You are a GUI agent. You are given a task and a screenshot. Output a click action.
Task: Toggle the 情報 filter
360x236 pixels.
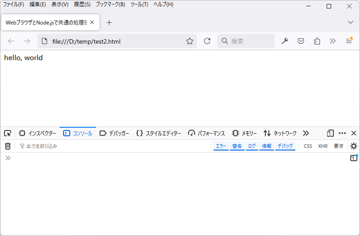point(267,146)
